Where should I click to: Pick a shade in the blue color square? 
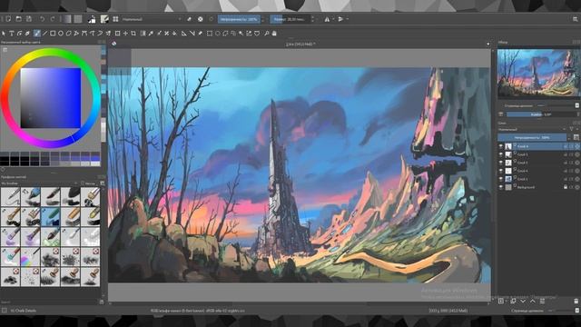(51, 98)
